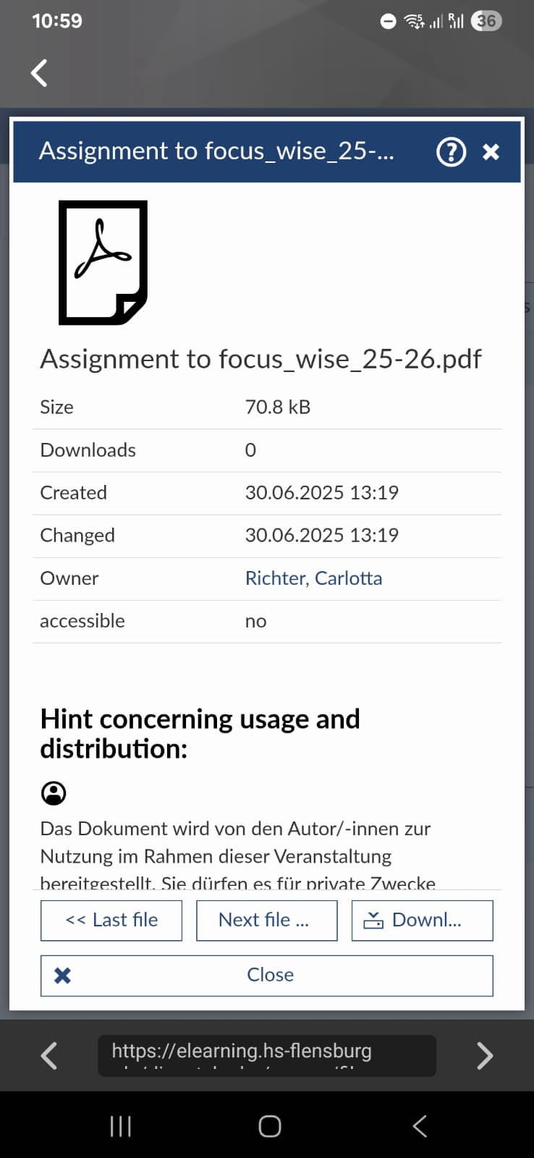Tap the battery level indicator showing 36
The image size is (534, 1158).
tap(486, 21)
